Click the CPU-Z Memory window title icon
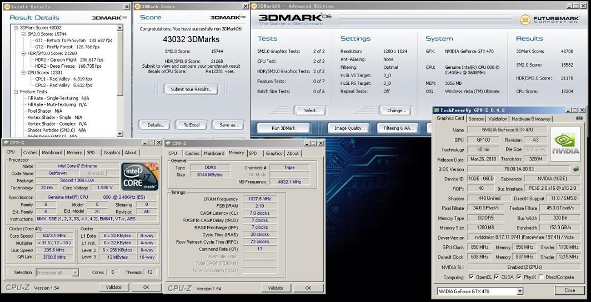The height and width of the screenshot is (302, 591). pyautogui.click(x=168, y=143)
